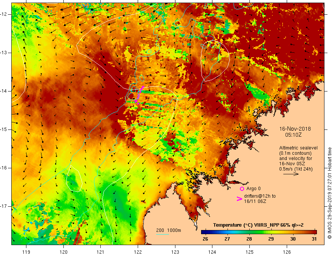Click the date label 16-Nov-2018

[x=295, y=129]
